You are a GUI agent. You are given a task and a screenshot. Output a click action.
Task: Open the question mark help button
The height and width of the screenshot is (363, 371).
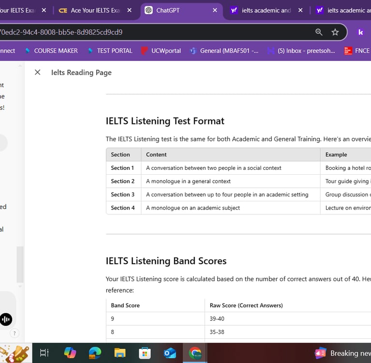[14, 333]
